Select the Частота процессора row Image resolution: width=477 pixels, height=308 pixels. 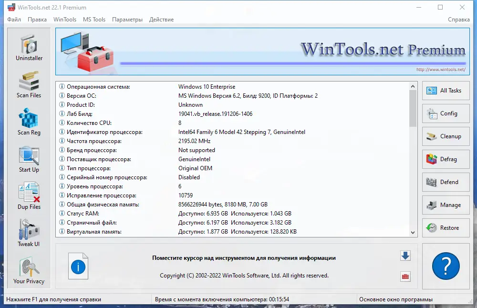click(233, 141)
